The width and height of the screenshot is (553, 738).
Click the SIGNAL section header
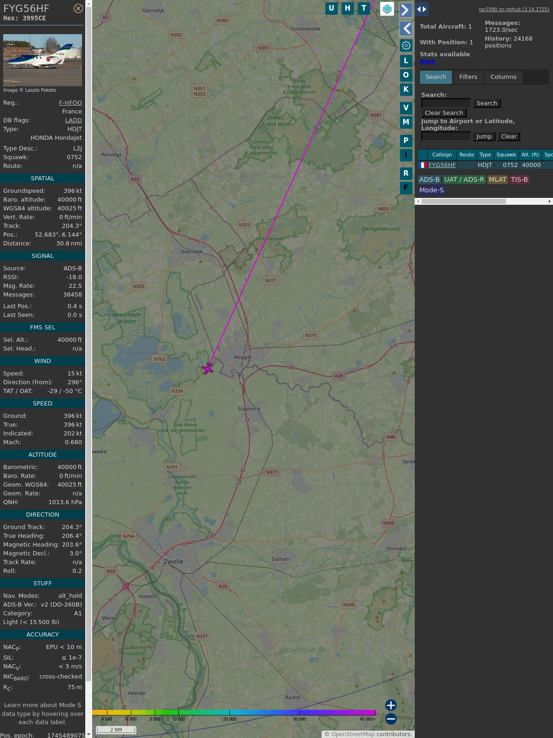pyautogui.click(x=42, y=256)
